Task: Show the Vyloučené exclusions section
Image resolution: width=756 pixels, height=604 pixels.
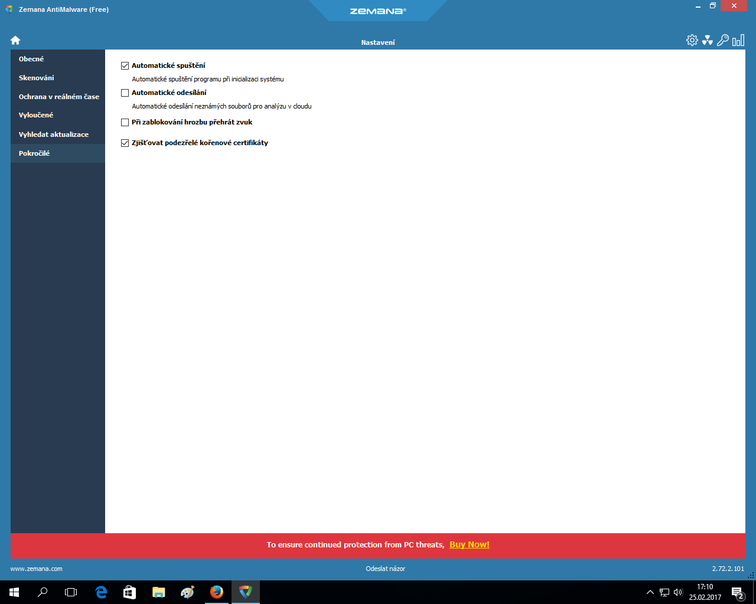Action: [x=35, y=115]
